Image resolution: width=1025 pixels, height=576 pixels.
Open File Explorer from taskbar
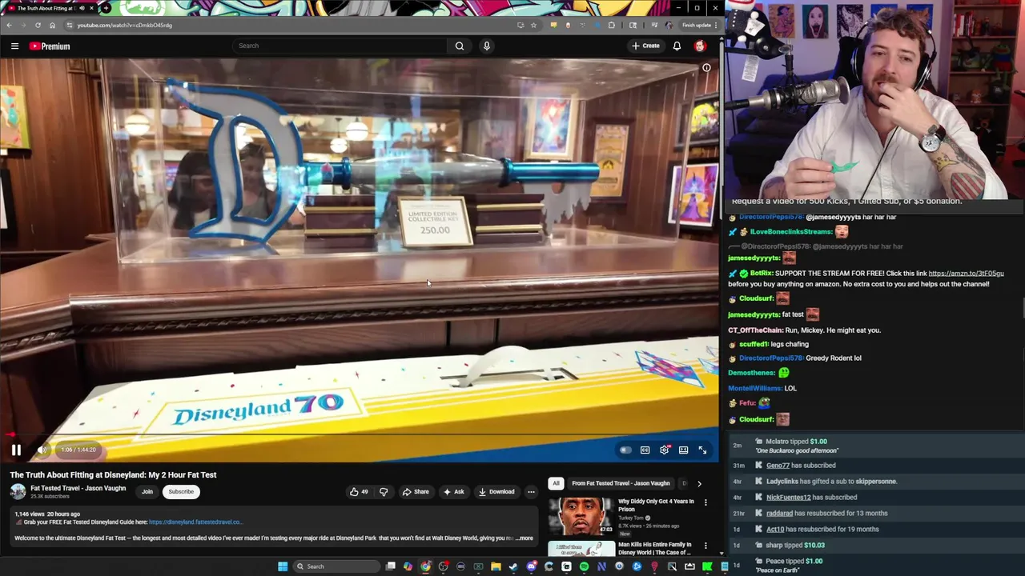point(496,566)
